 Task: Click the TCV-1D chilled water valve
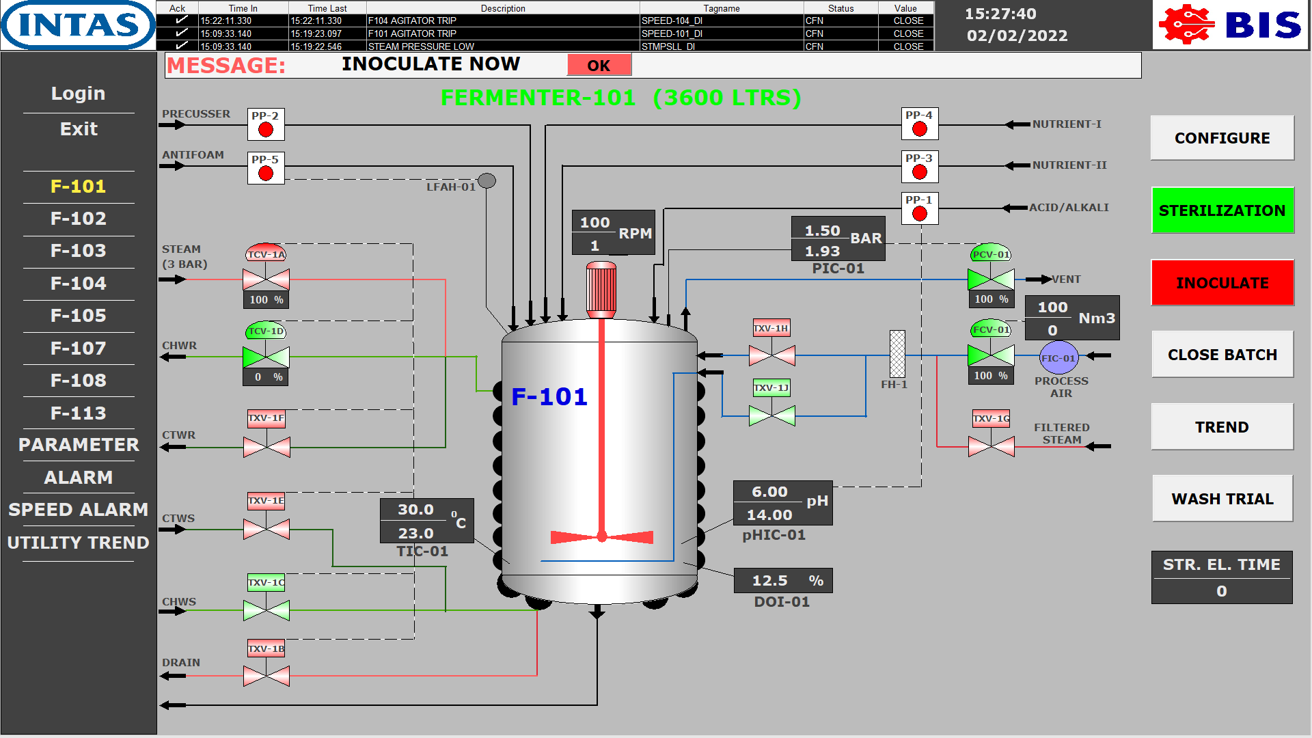[266, 356]
